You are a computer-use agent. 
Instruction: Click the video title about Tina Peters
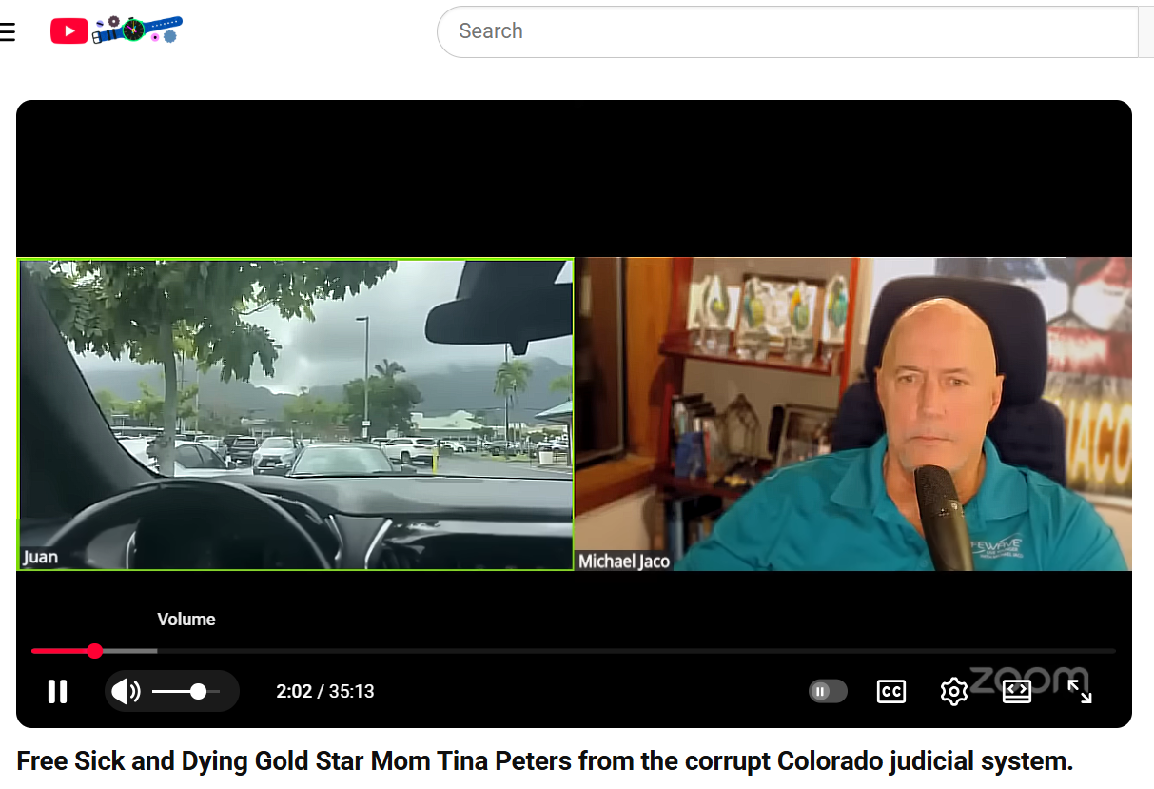[x=544, y=761]
